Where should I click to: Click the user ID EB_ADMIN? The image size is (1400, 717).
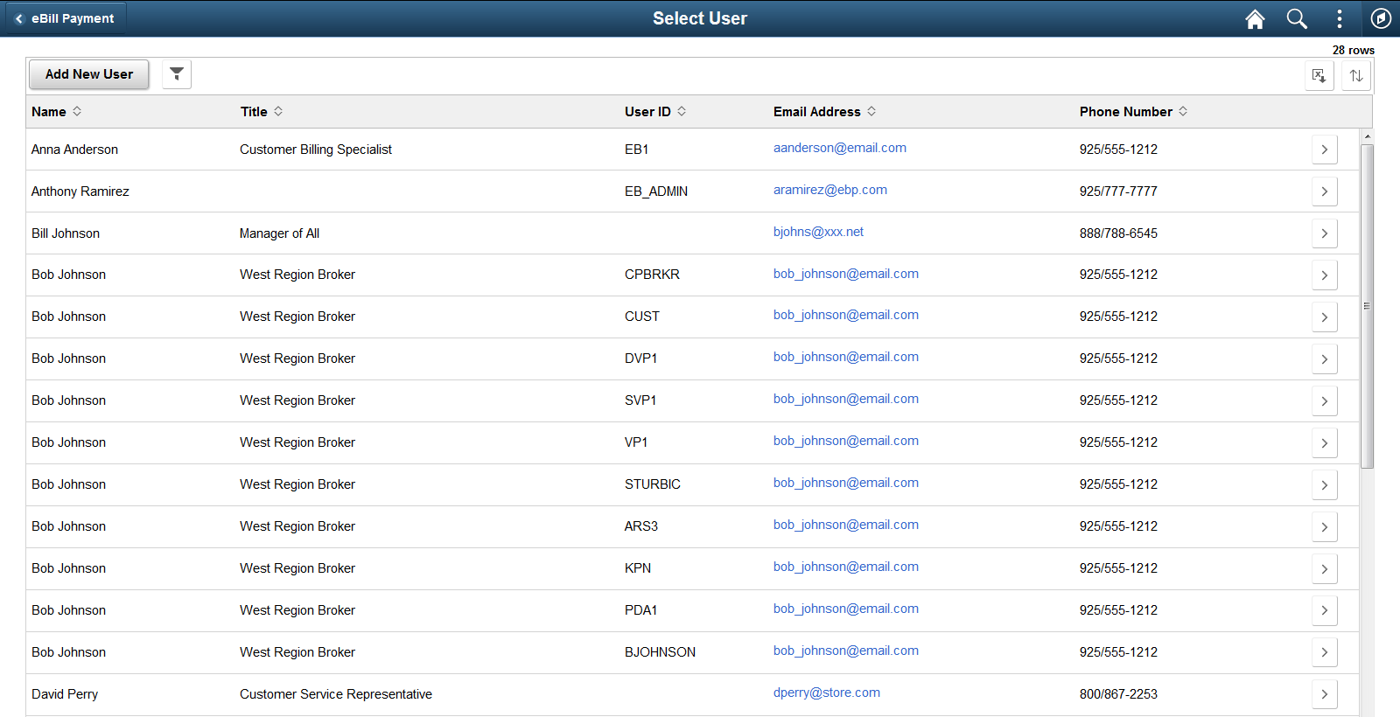[x=656, y=191]
